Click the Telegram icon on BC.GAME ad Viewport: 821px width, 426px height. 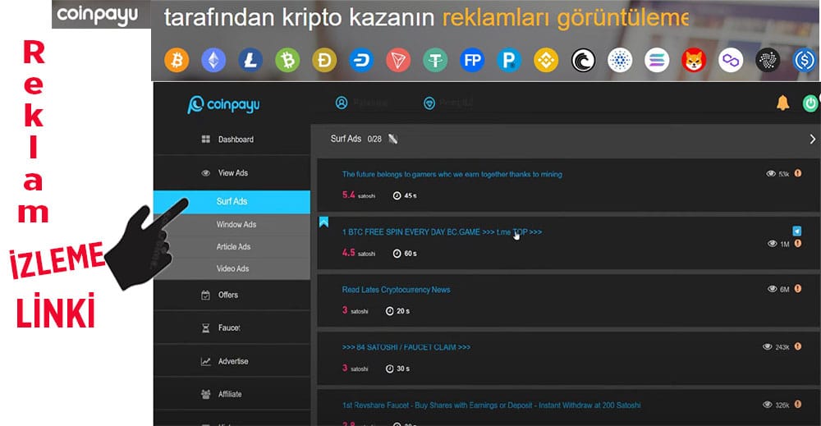796,231
